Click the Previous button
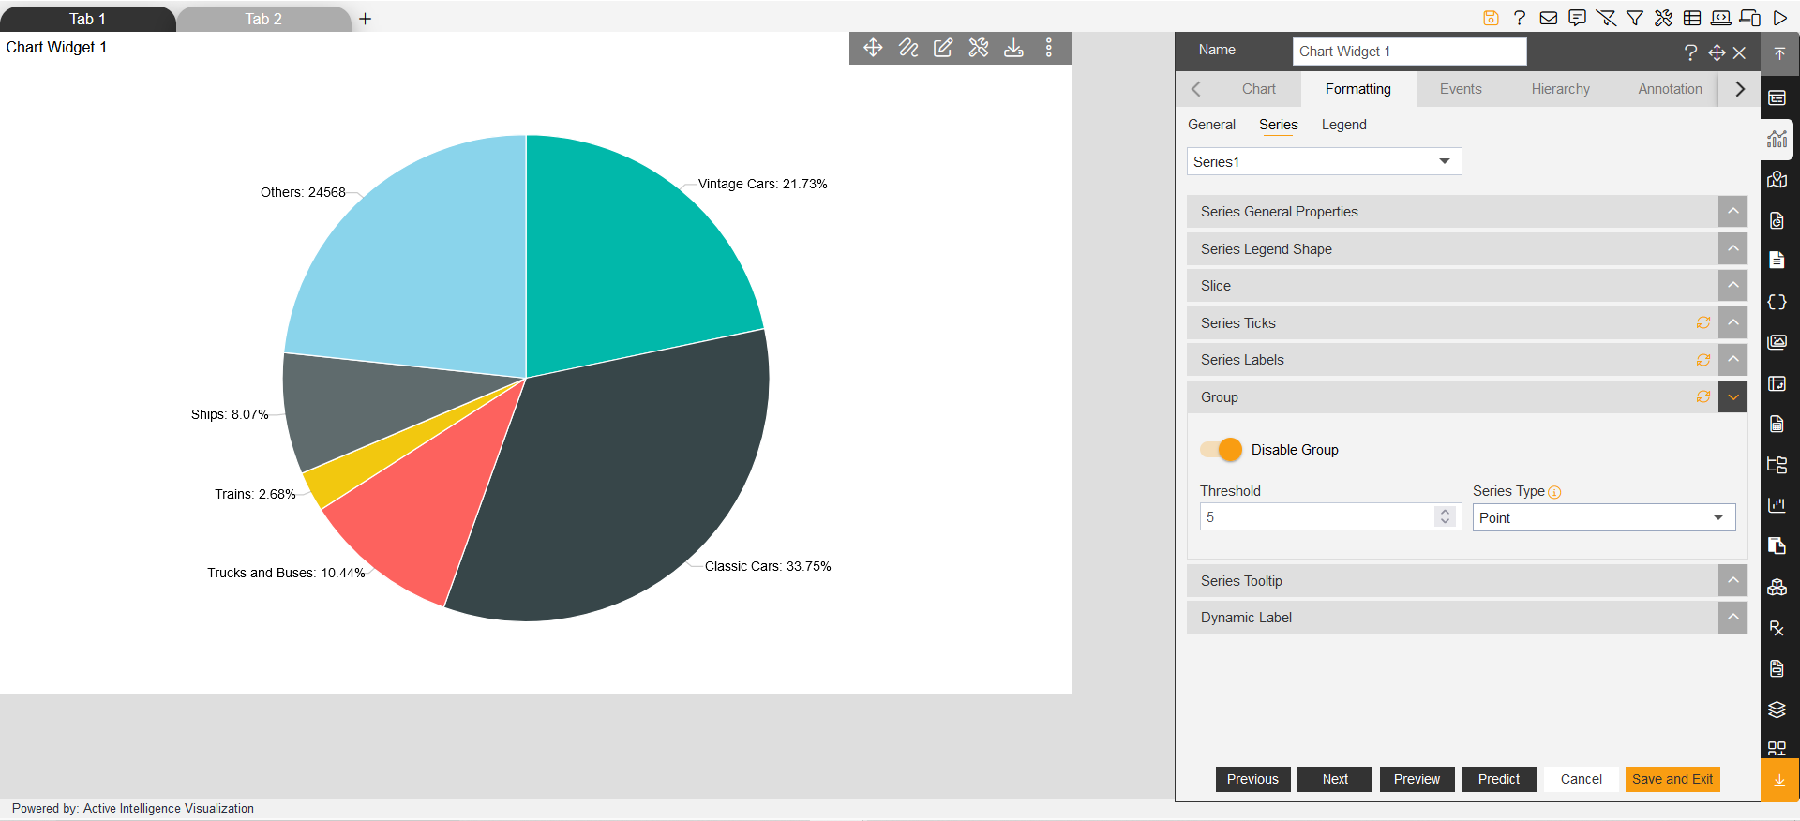Screen dimensions: 1800x821 tap(1252, 779)
